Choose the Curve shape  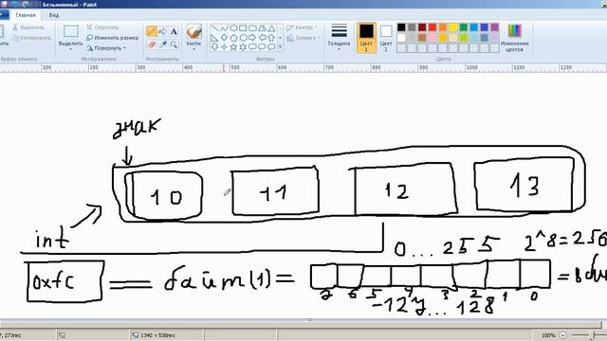click(x=224, y=28)
